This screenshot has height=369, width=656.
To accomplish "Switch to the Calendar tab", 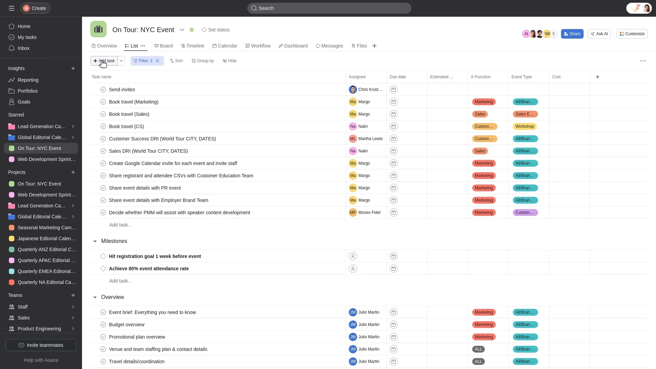I will click(224, 45).
